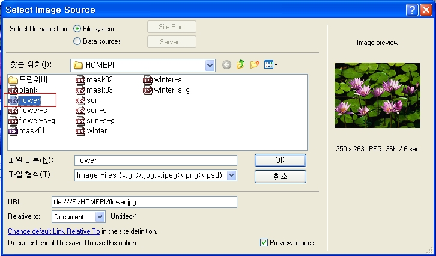Uncheck the Preview images checkbox
Screen dimensions: 436x256
click(264, 243)
